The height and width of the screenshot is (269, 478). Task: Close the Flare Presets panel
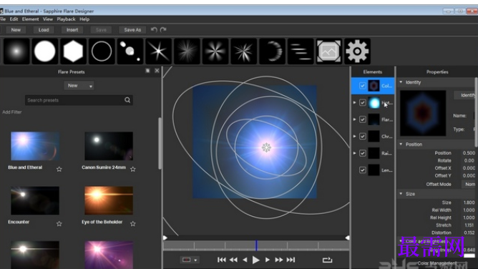coord(157,71)
